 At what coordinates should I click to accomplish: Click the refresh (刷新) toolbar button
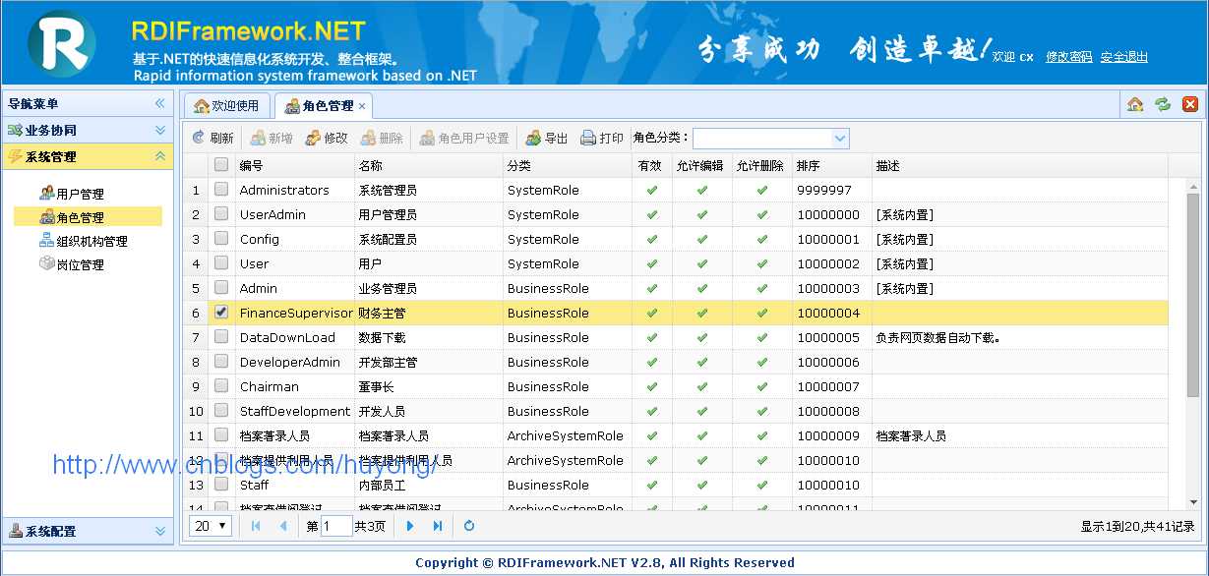pos(212,139)
